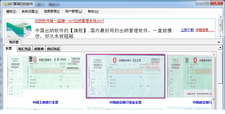Click the 007票据打印软件 title bar app icon
The image size is (225, 114).
[4, 4]
